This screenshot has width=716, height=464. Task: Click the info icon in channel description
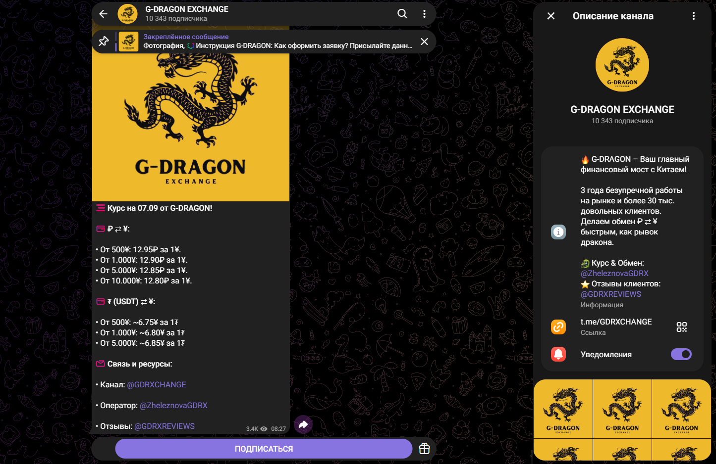coord(558,232)
